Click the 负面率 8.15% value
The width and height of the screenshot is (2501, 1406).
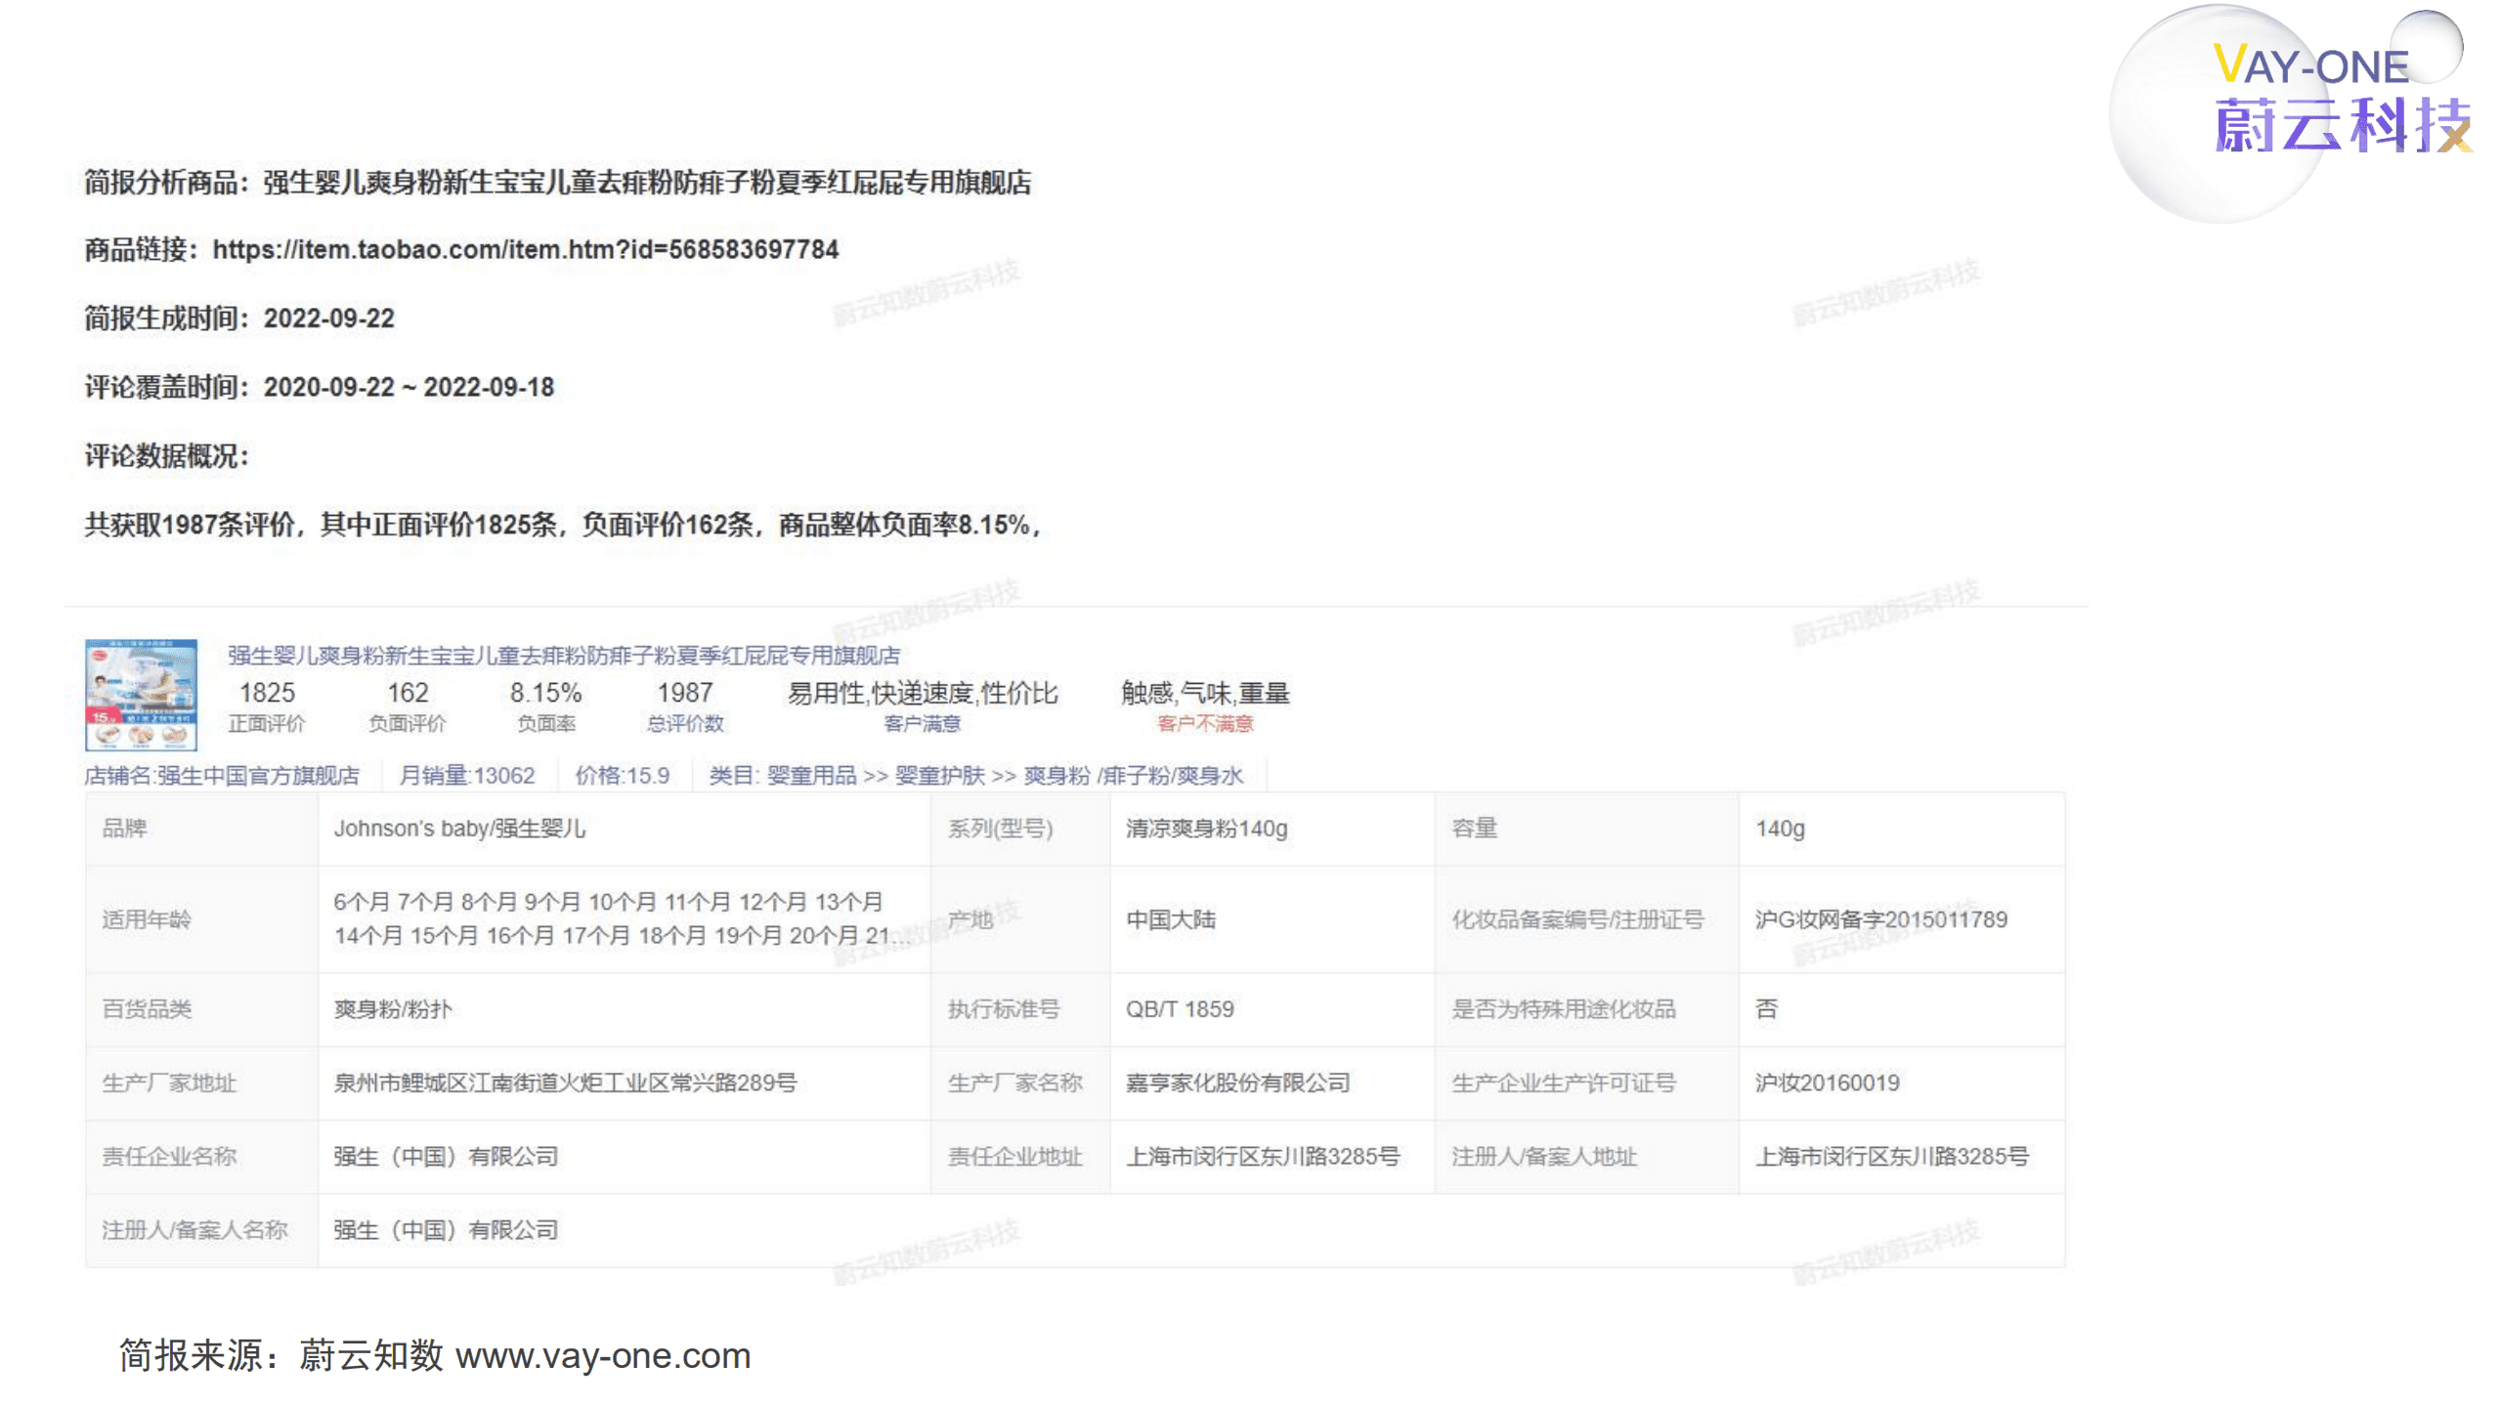click(x=545, y=694)
